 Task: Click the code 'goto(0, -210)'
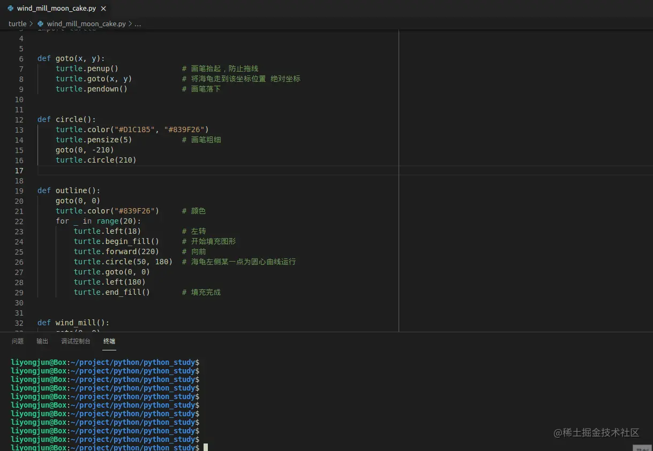[x=85, y=150]
